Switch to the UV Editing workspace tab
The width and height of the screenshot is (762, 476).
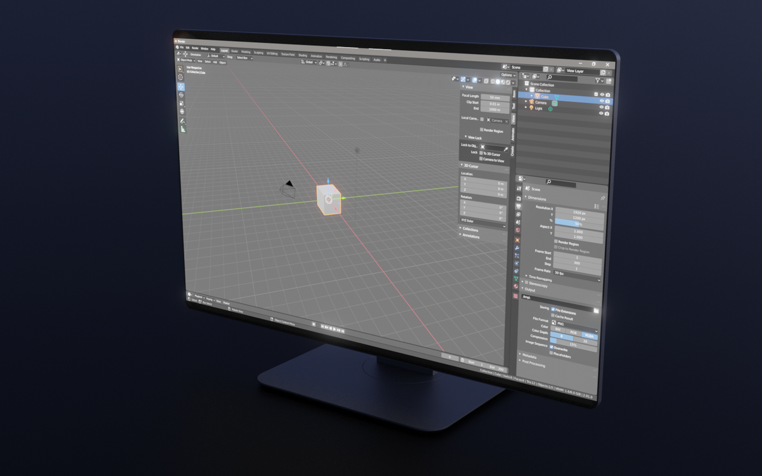click(272, 54)
